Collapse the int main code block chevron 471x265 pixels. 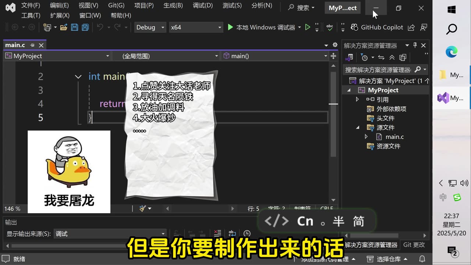click(78, 77)
